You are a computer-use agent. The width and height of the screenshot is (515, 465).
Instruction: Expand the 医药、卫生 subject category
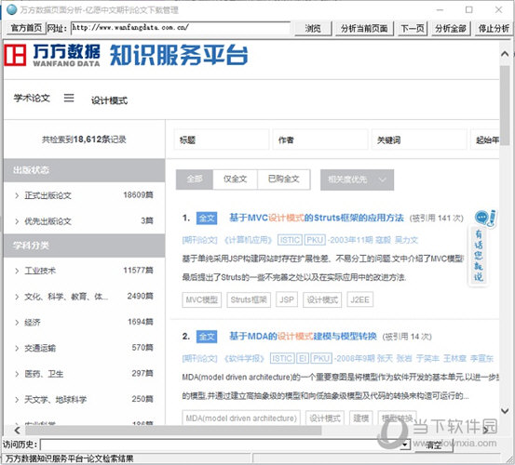(17, 374)
